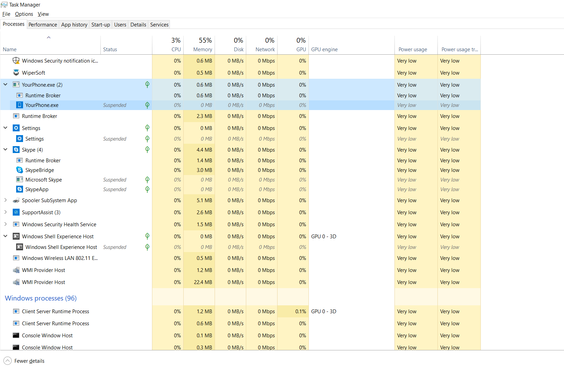
Task: Click the Spooler SubSystem App printer icon
Action: [16, 200]
